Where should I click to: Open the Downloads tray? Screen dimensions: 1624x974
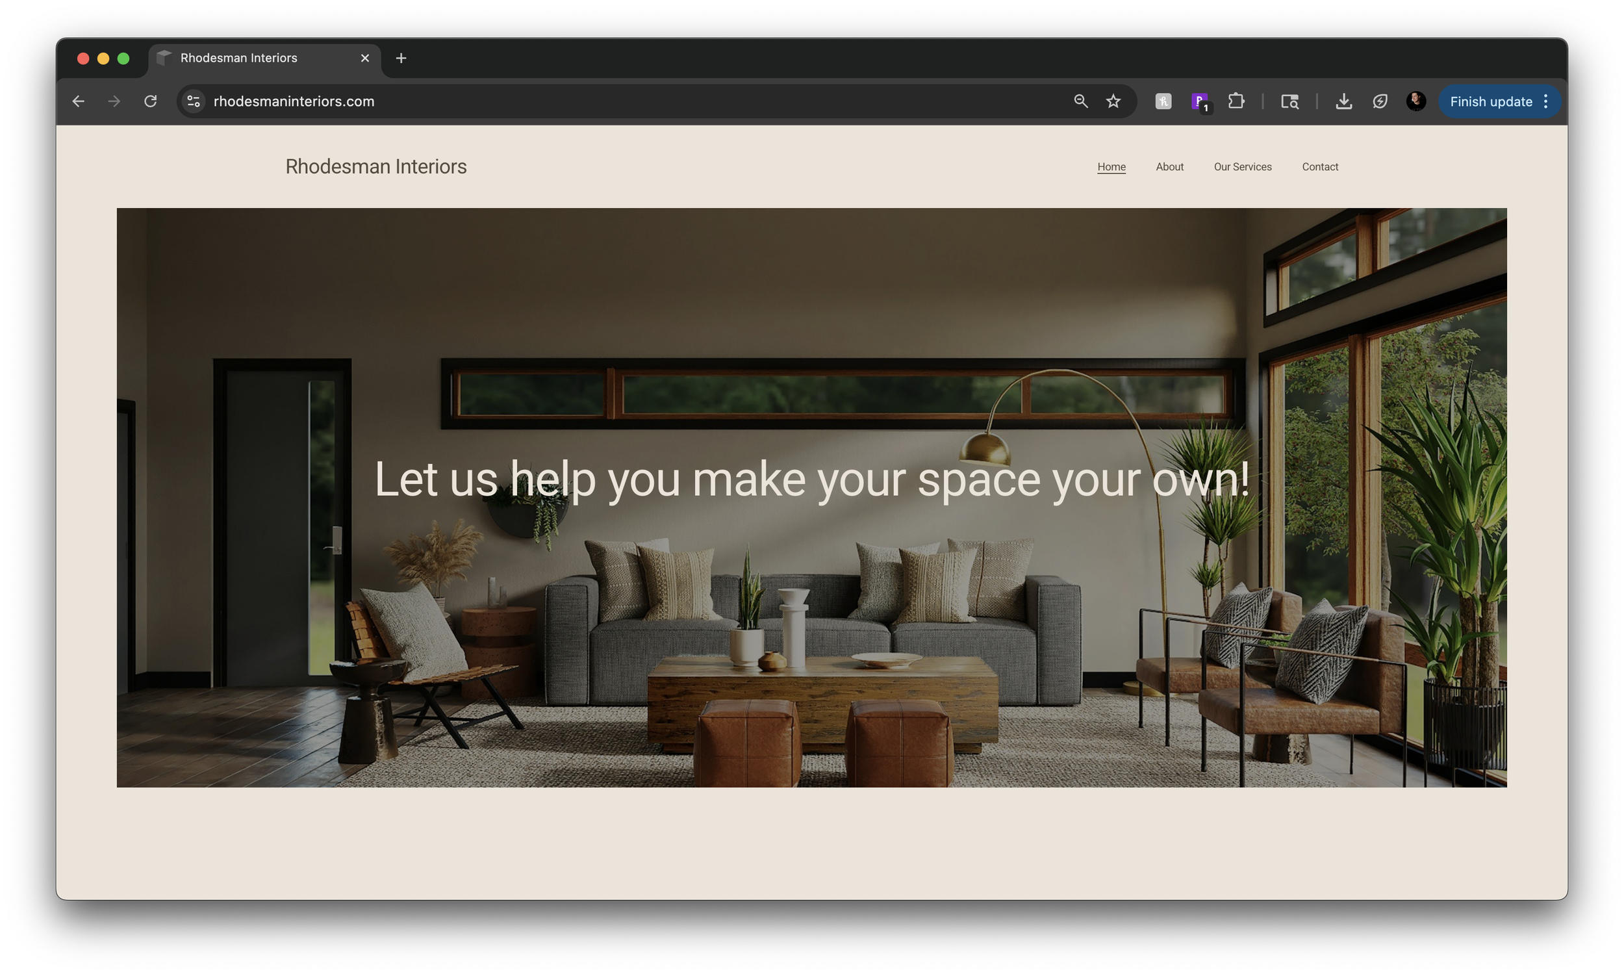pos(1344,101)
